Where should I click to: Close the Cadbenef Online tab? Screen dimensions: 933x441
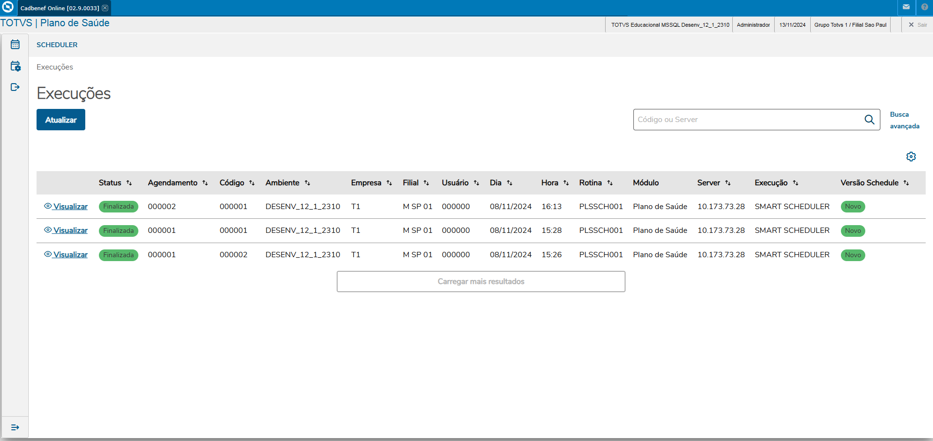(105, 8)
